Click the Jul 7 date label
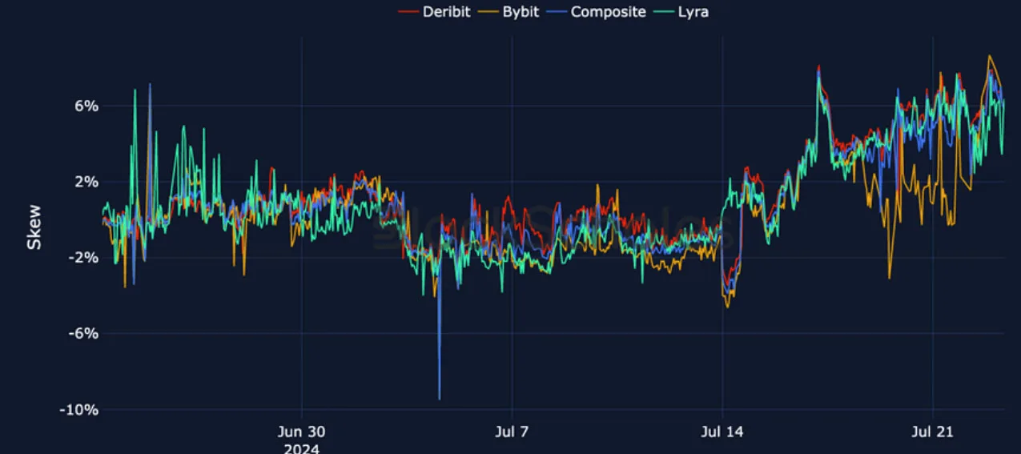Viewport: 1021px width, 454px height. (x=513, y=432)
